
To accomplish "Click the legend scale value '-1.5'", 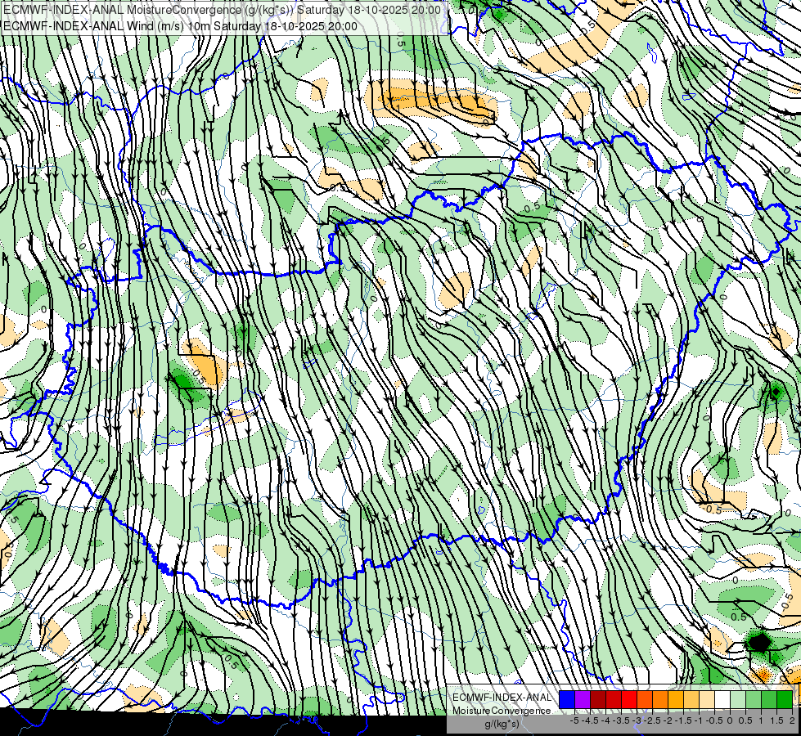I will (683, 720).
